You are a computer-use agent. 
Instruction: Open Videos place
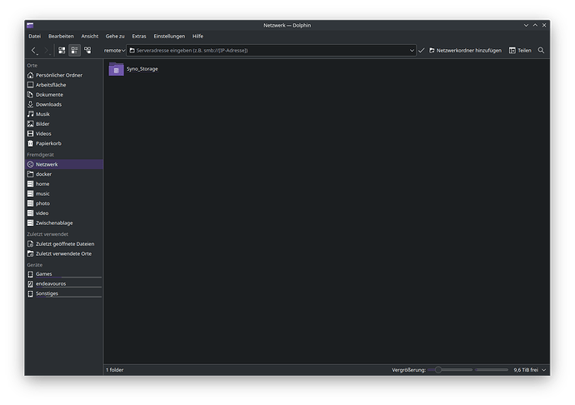point(64,133)
